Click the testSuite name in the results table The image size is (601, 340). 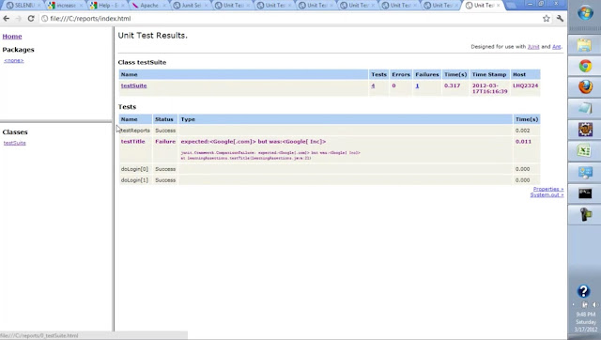pos(133,85)
